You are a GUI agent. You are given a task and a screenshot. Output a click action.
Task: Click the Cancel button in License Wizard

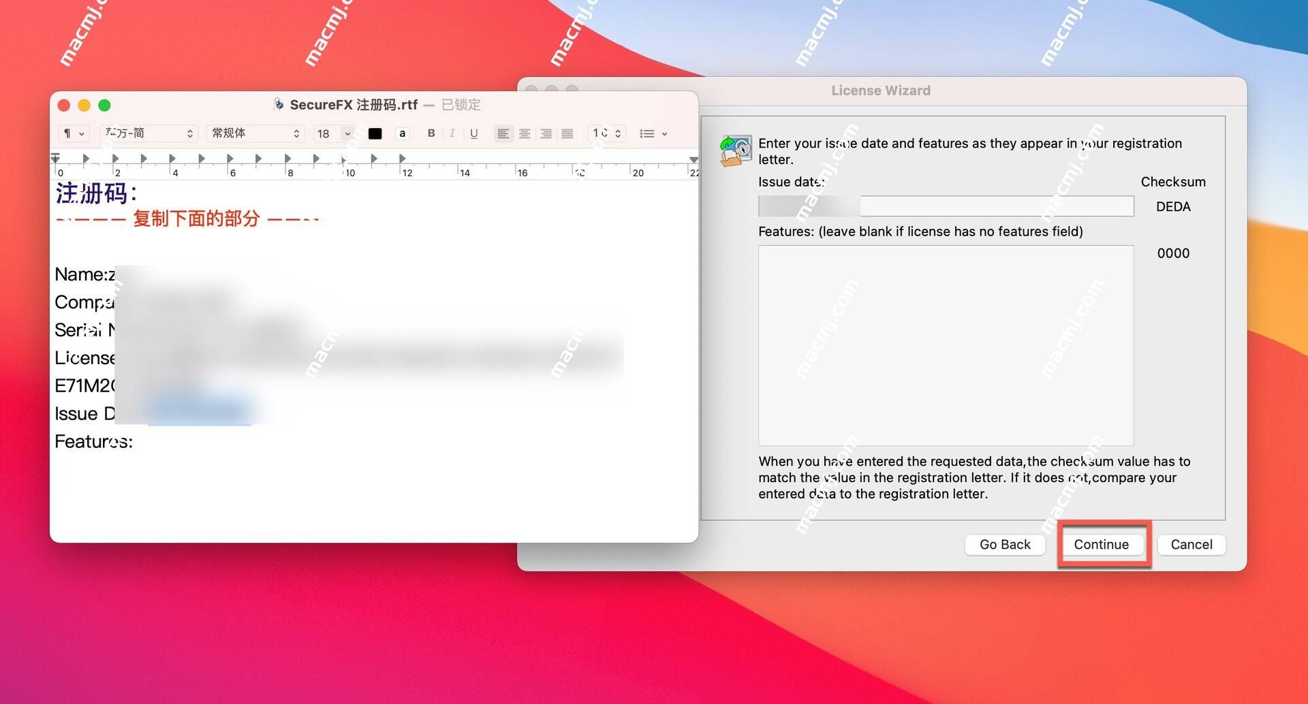(1192, 544)
